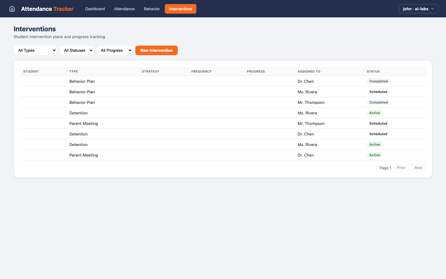Click the Completed badge in Mr. Thompson's row
446x279 pixels.
(x=378, y=103)
